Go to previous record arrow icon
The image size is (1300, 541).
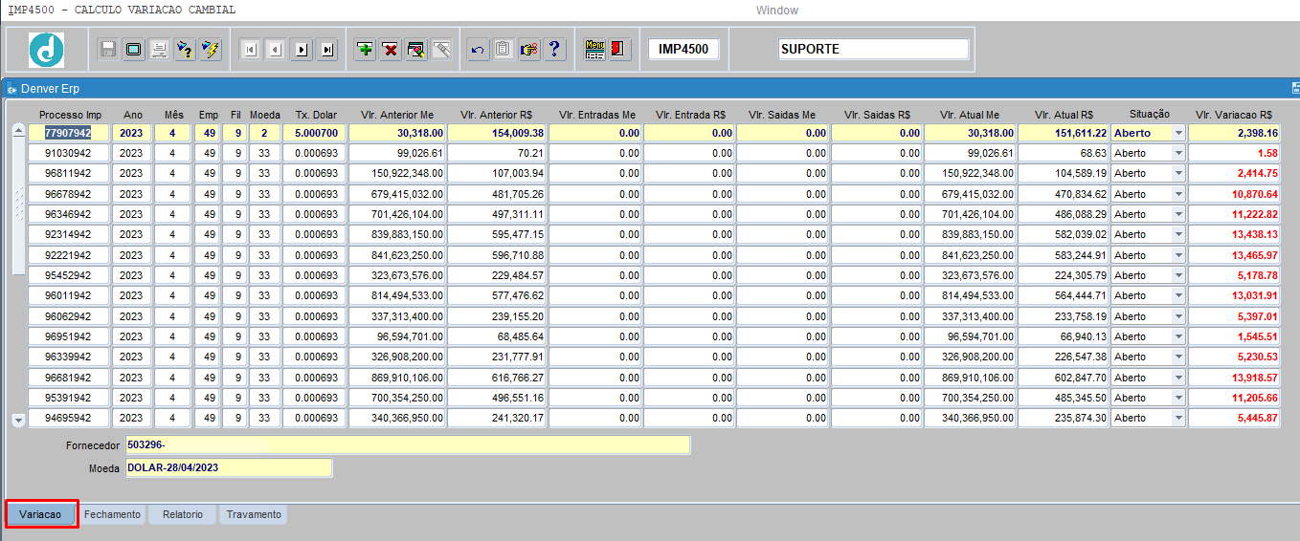(276, 50)
